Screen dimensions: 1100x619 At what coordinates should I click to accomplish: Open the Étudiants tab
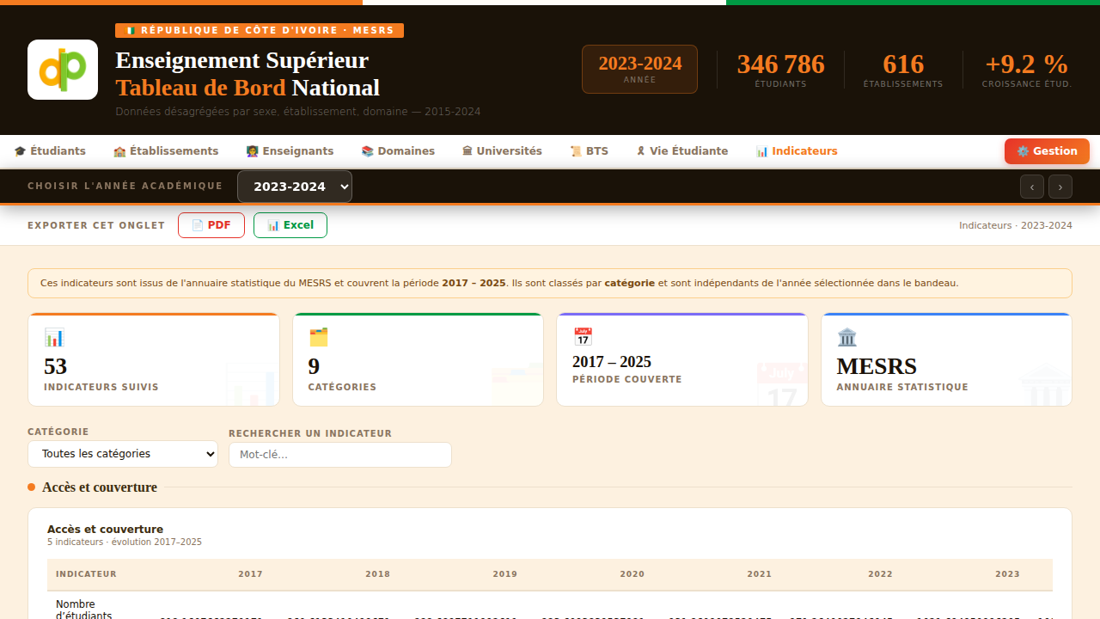[x=50, y=151]
